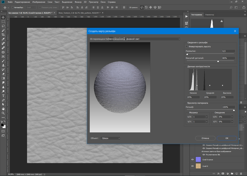This screenshot has height=176, width=247.
Task: Toggle Quick Mask mode icon
Action: [3, 131]
